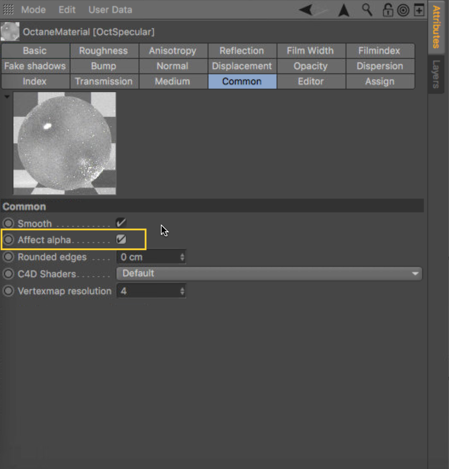The height and width of the screenshot is (469, 449).
Task: Collapse the material preview with the triangle
Action: click(x=7, y=97)
